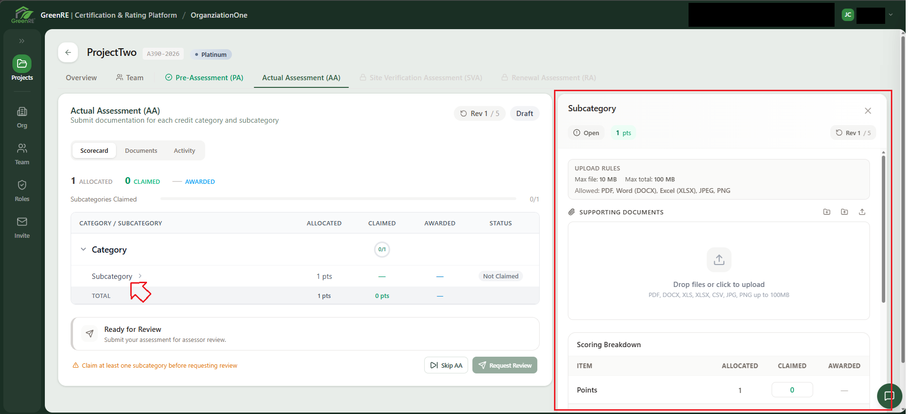Click the Ready for Review send icon
909x414 pixels.
pos(90,334)
